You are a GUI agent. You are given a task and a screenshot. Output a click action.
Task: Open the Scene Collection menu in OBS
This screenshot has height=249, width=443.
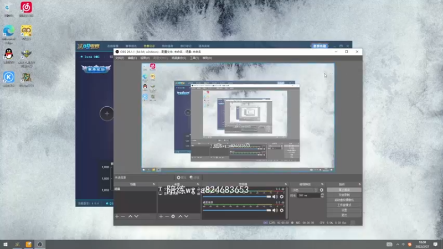pyautogui.click(x=178, y=58)
